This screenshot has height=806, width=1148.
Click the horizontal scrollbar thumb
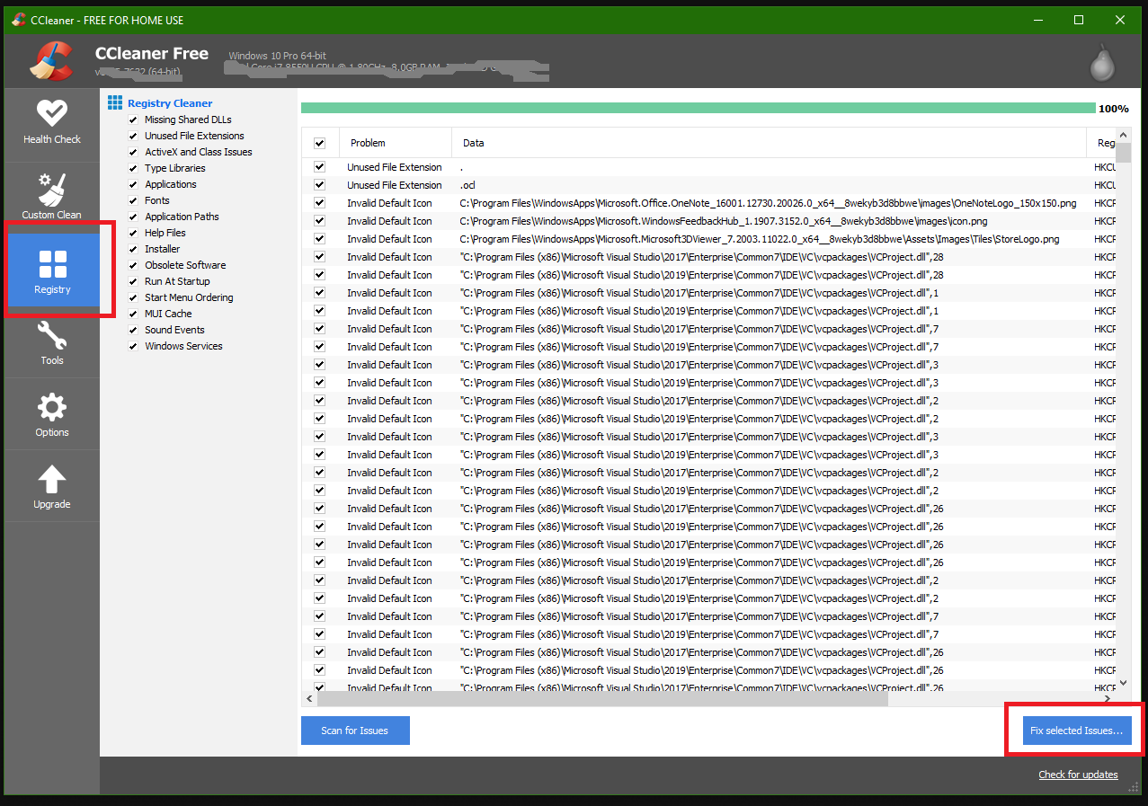(602, 698)
